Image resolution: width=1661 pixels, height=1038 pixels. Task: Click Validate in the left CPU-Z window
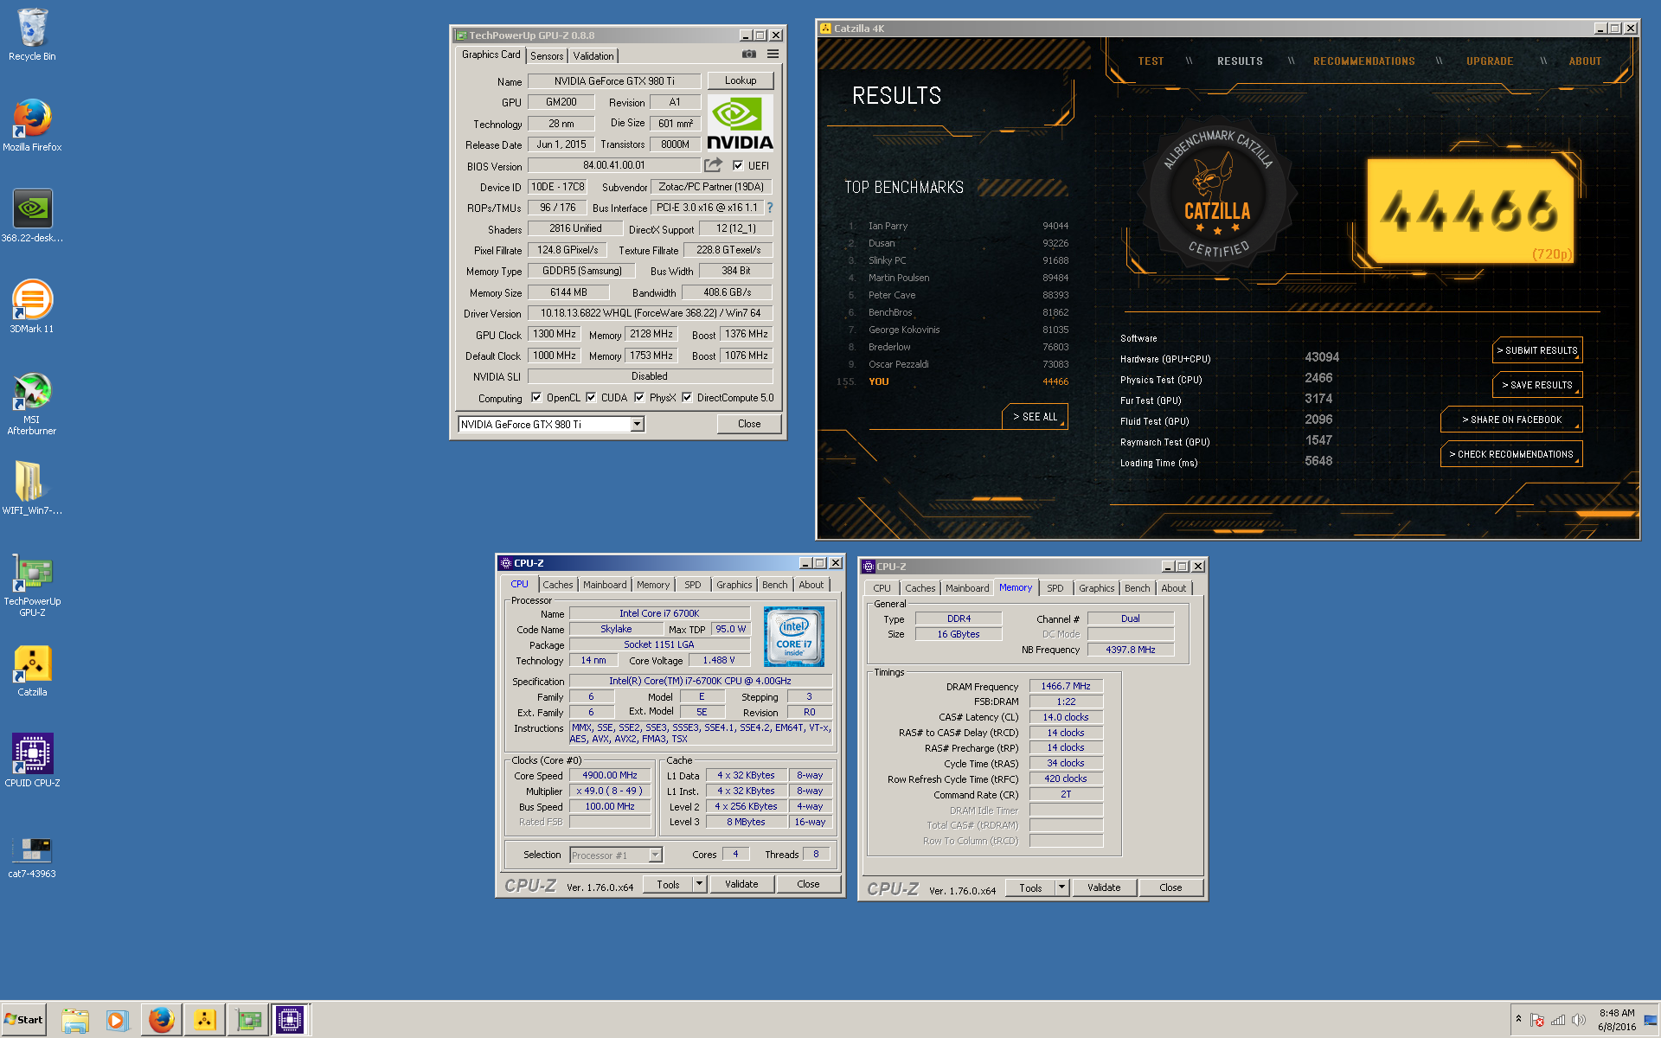(x=741, y=884)
